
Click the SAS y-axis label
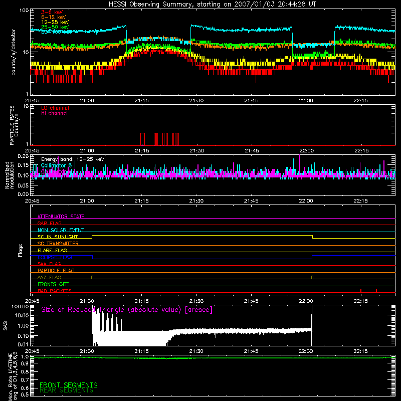tap(5, 326)
